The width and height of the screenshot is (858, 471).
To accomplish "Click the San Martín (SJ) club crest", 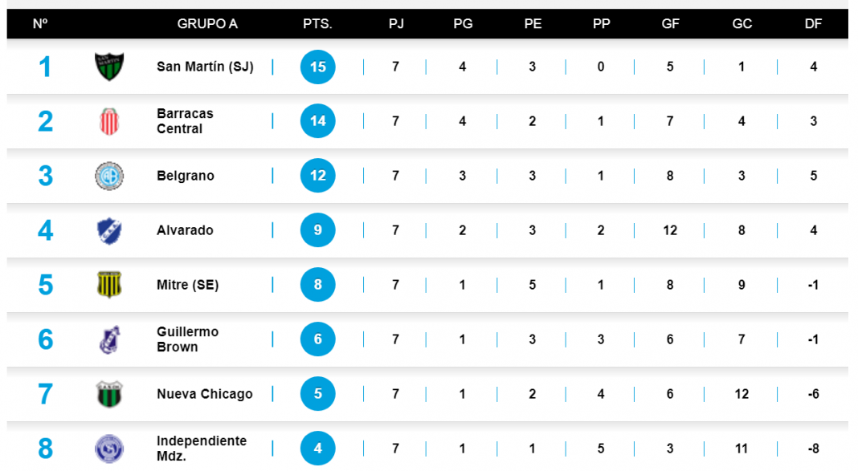I will (108, 67).
